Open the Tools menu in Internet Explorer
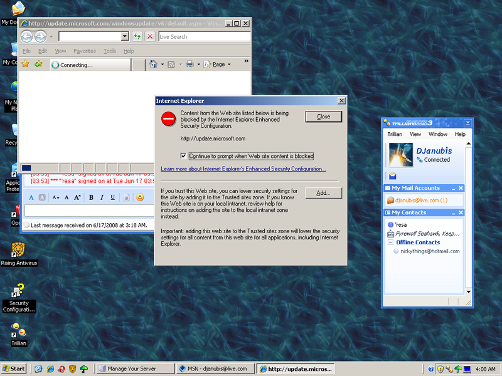This screenshot has width=502, height=376. point(109,51)
